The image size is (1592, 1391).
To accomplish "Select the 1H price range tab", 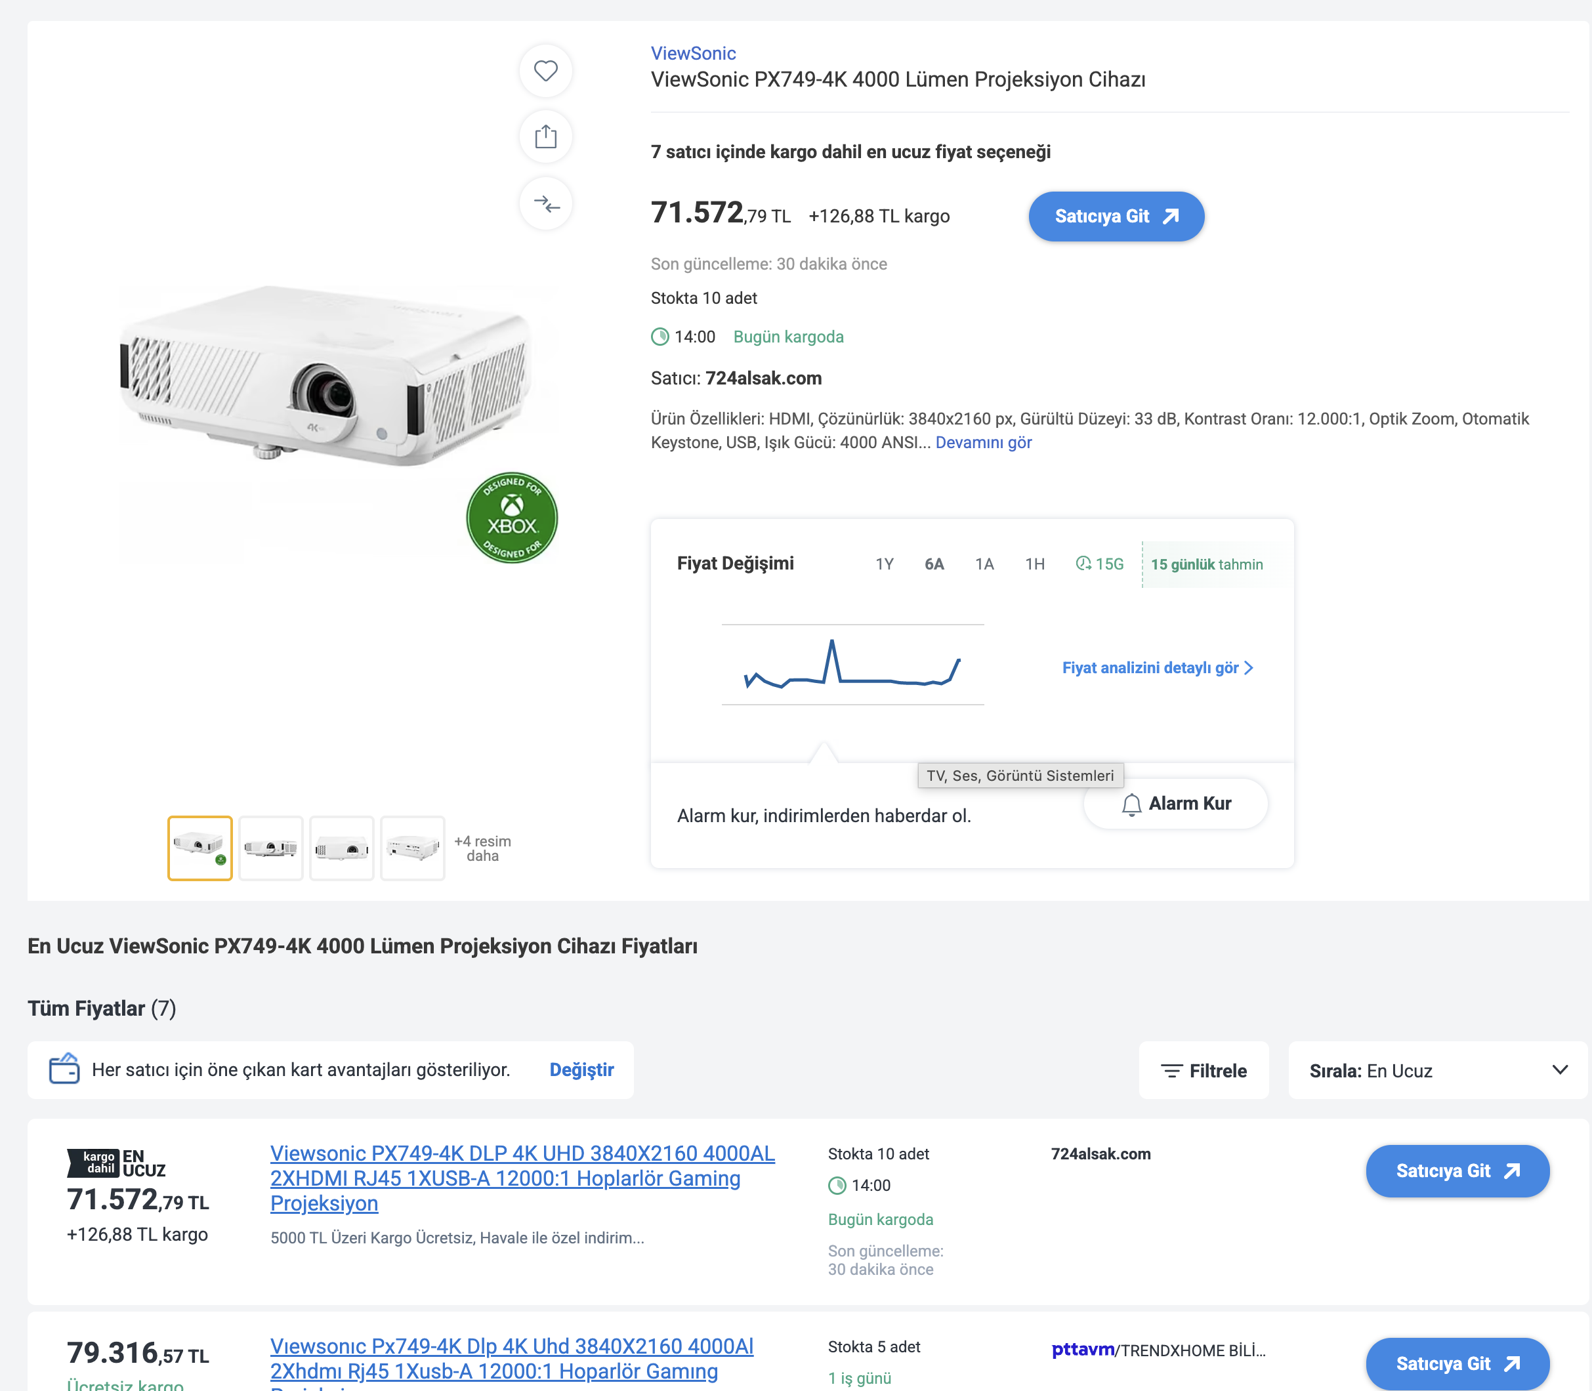I will tap(1035, 564).
